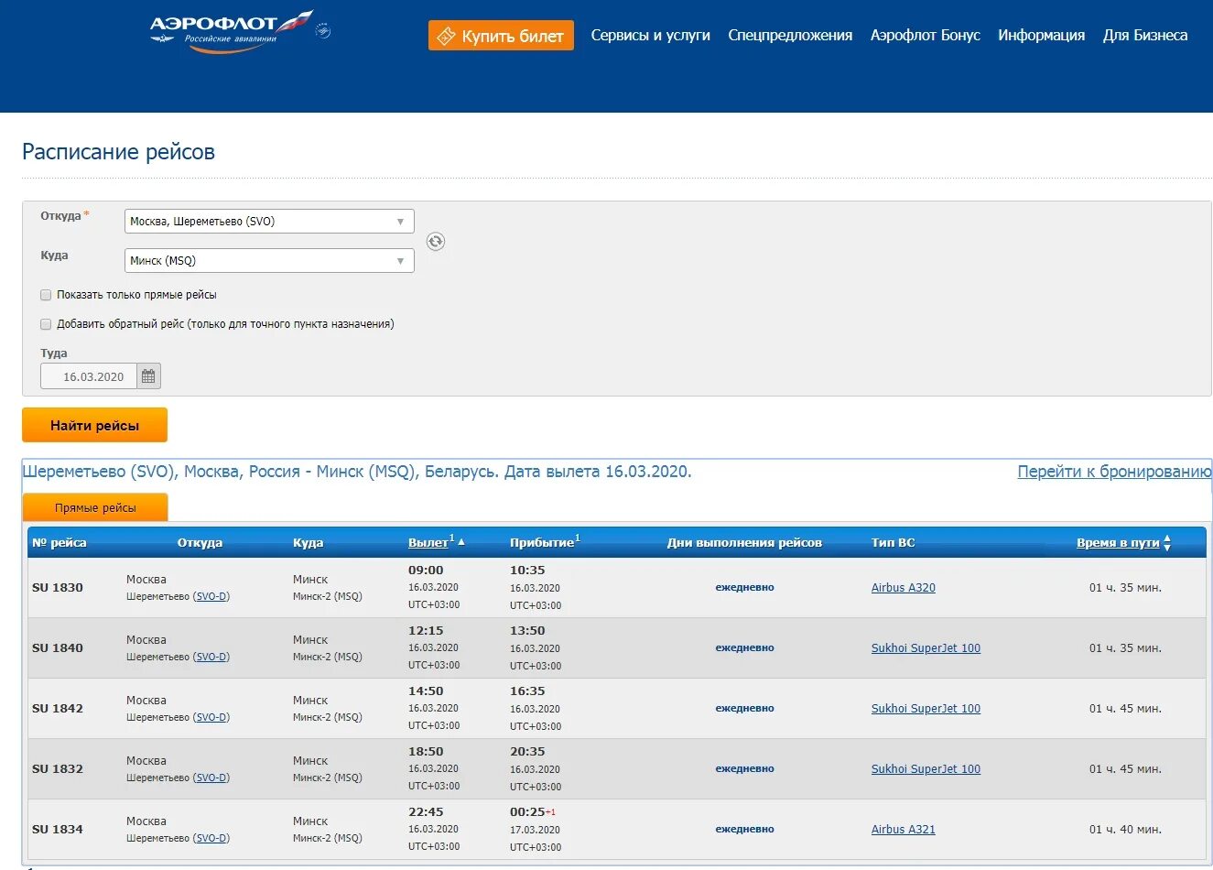Select flight number SU 1830
The width and height of the screenshot is (1213, 870).
click(58, 588)
